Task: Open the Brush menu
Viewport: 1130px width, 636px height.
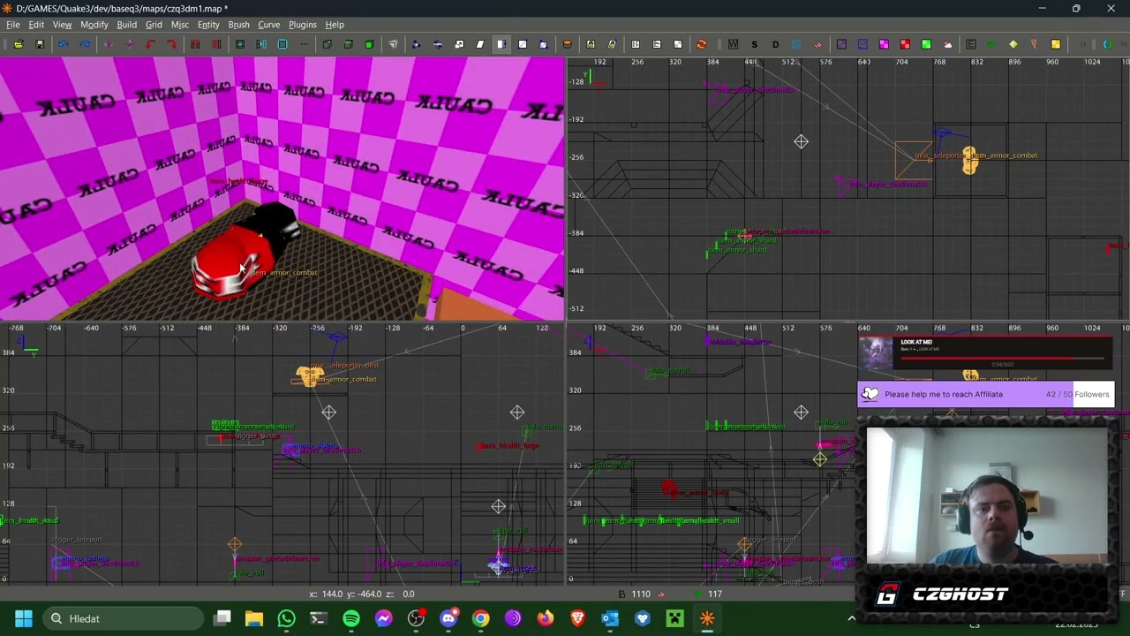Action: click(238, 25)
